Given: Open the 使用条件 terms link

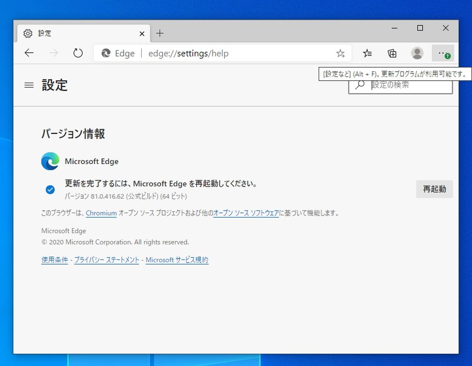Looking at the screenshot, I should coord(54,260).
